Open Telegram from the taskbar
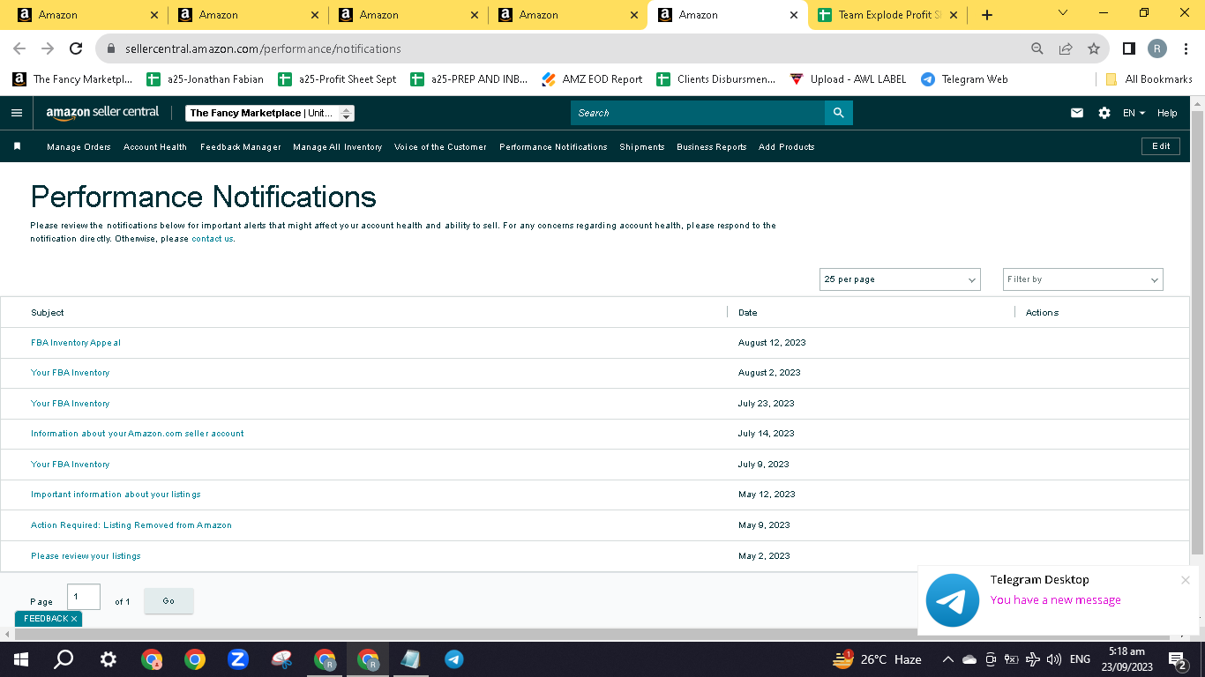The height and width of the screenshot is (677, 1205). point(454,659)
